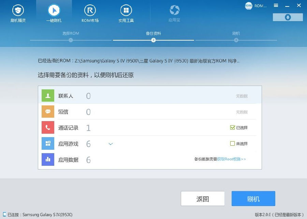Click the blue 应用游戏 apps icon
The height and width of the screenshot is (219, 307).
point(48,144)
